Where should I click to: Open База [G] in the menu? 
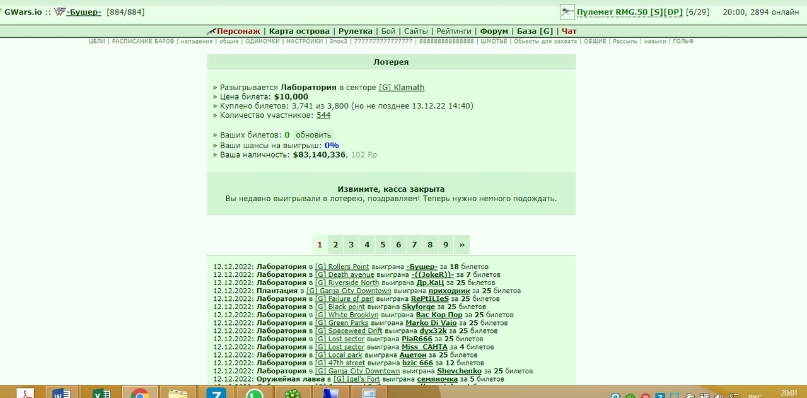(x=535, y=32)
